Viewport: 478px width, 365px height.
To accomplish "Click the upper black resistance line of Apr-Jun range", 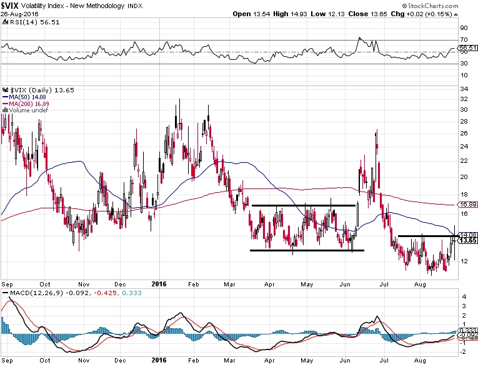I will point(304,205).
